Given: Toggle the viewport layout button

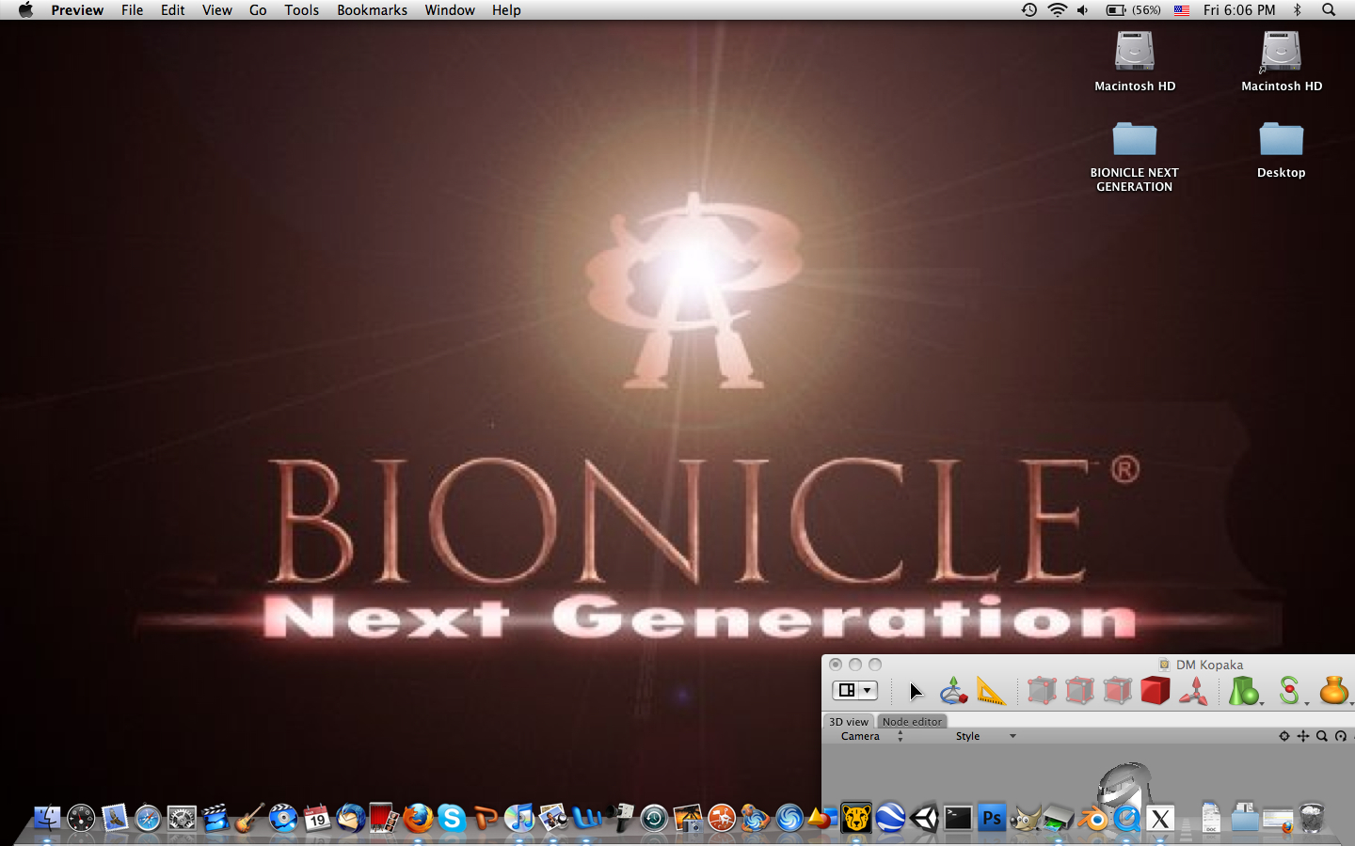Looking at the screenshot, I should click(x=846, y=690).
